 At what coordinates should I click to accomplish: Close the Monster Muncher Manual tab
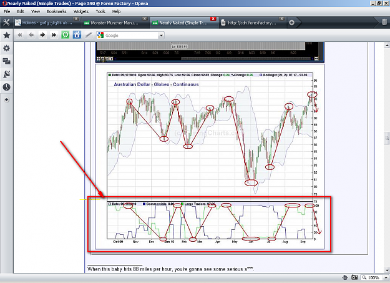click(145, 19)
